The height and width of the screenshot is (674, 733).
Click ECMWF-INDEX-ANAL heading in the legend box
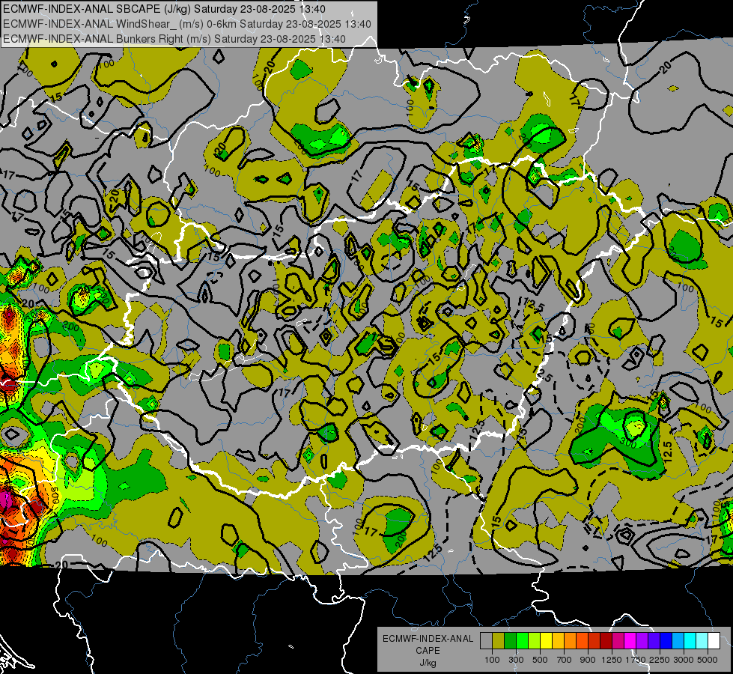click(x=428, y=639)
